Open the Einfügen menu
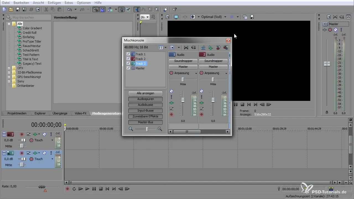 point(54,2)
